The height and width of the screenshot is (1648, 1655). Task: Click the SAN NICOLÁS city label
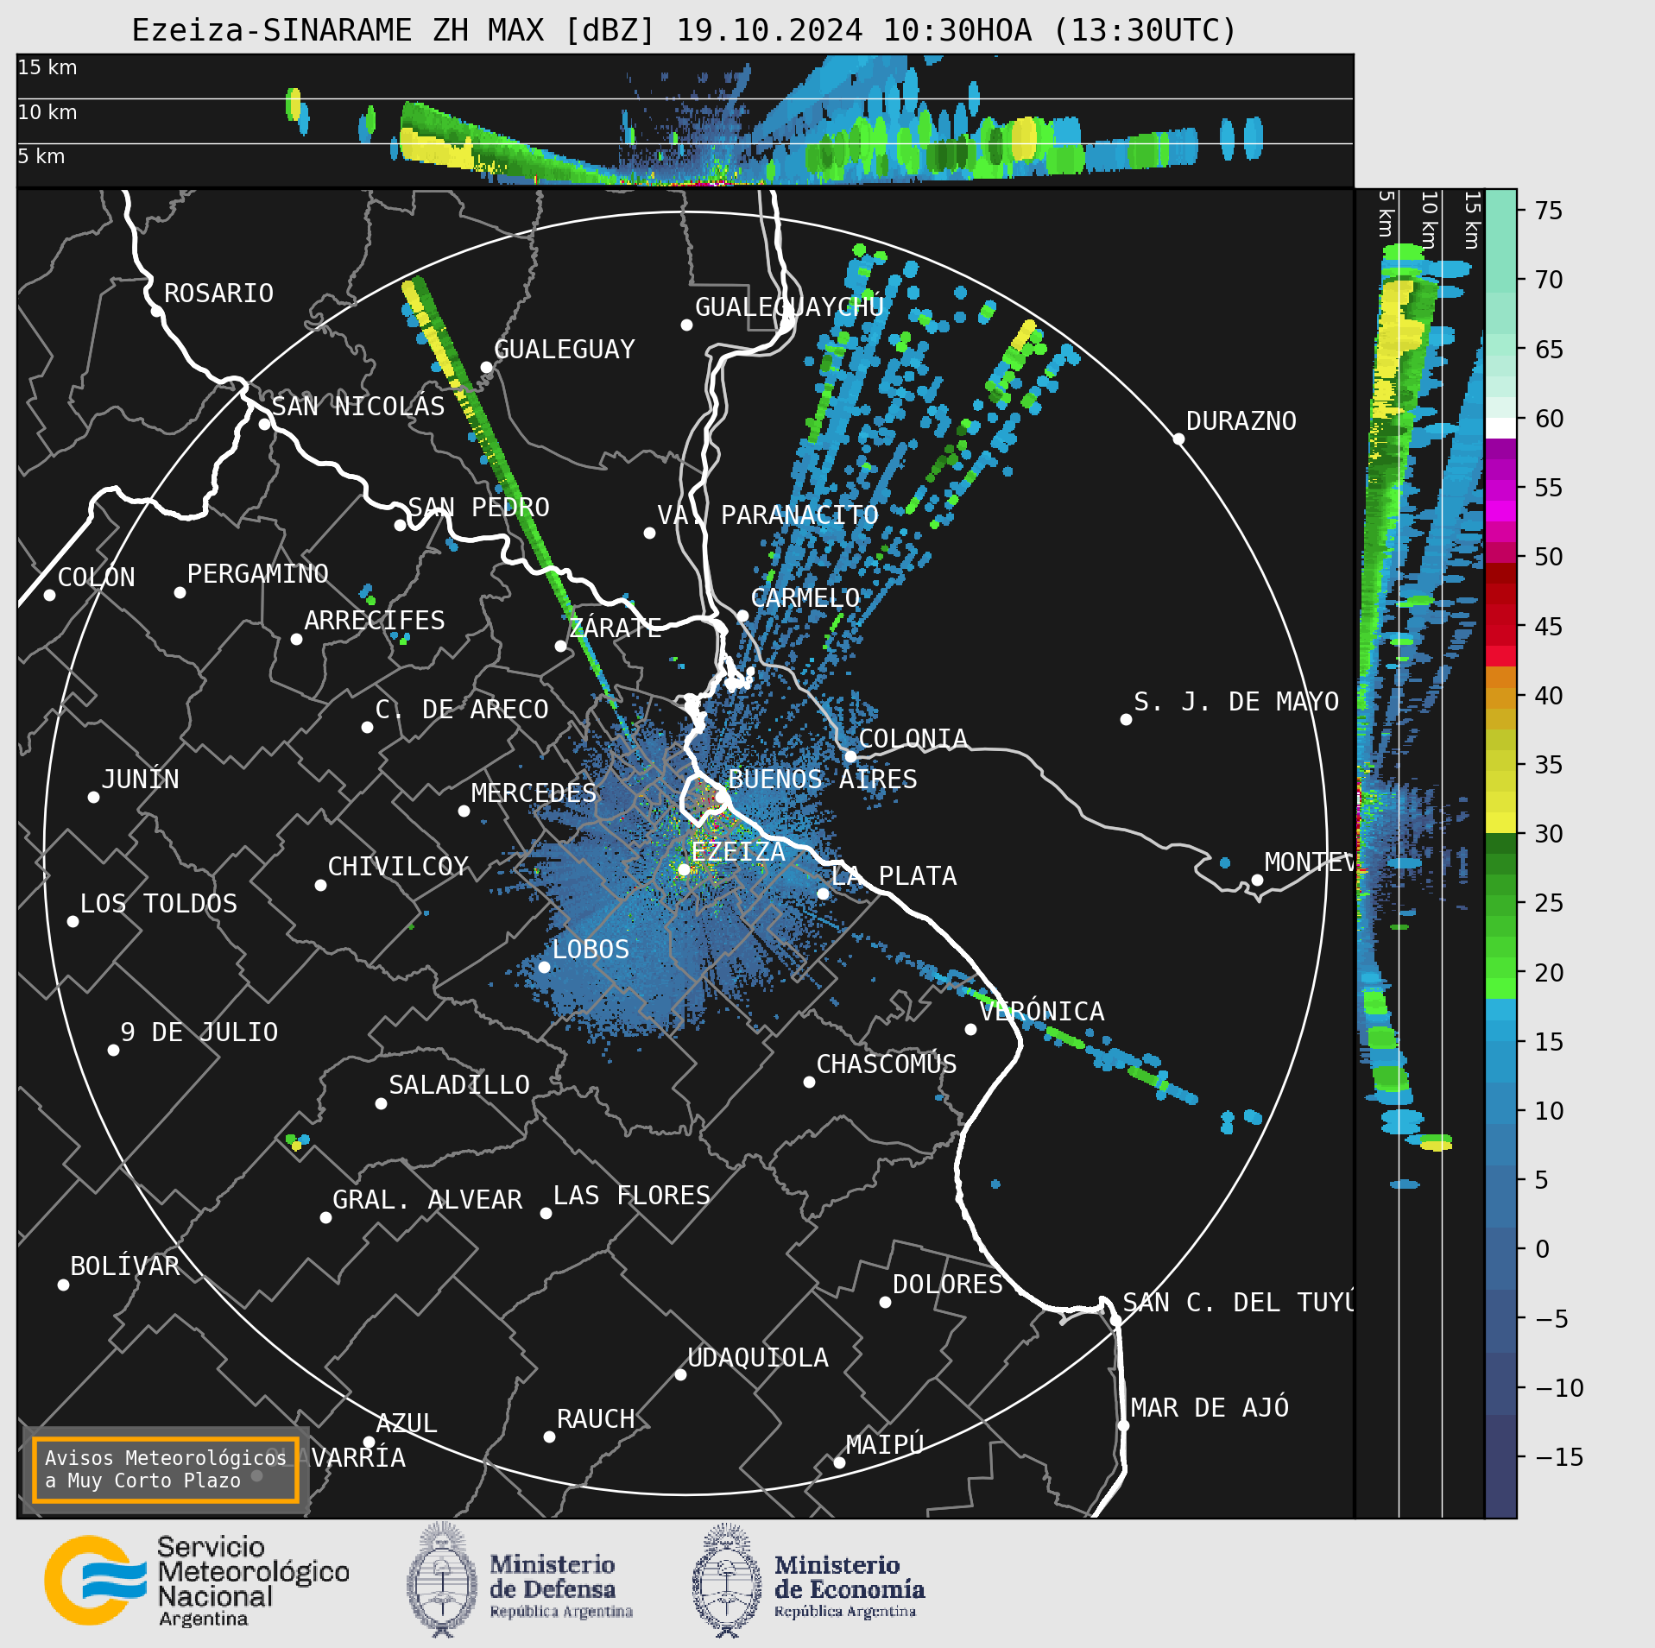[x=358, y=407]
